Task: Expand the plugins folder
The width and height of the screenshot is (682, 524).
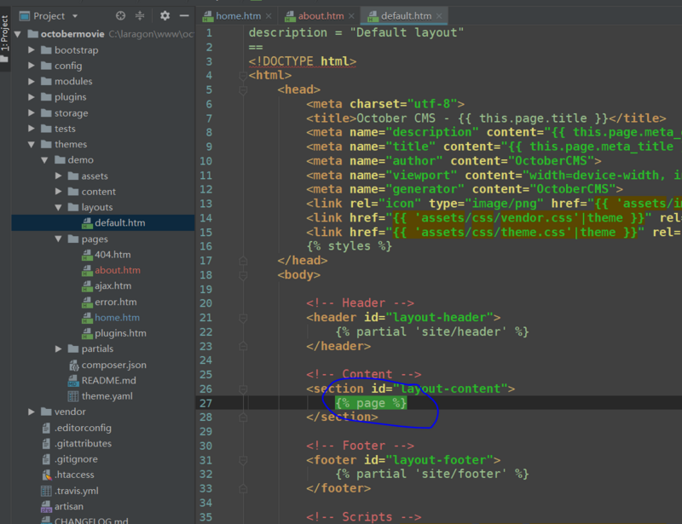Action: tap(32, 97)
